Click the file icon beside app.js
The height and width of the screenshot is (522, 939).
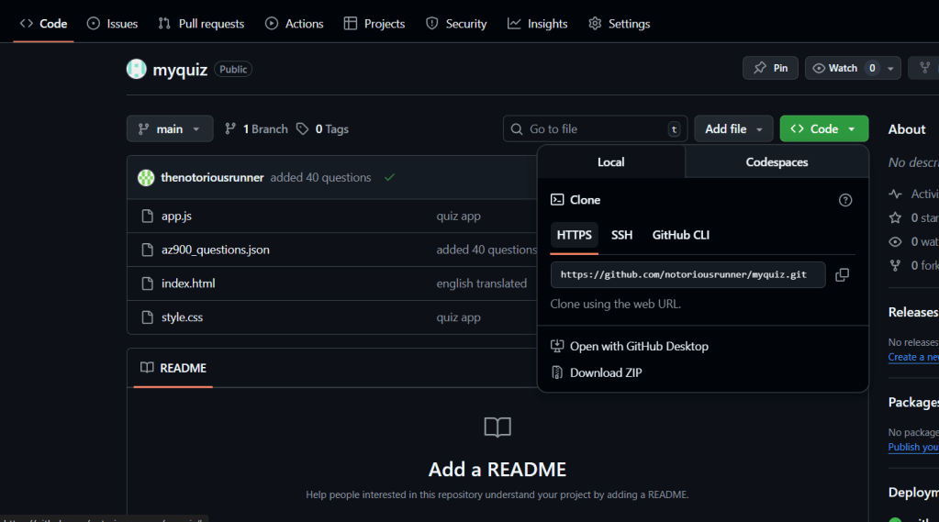pos(147,217)
